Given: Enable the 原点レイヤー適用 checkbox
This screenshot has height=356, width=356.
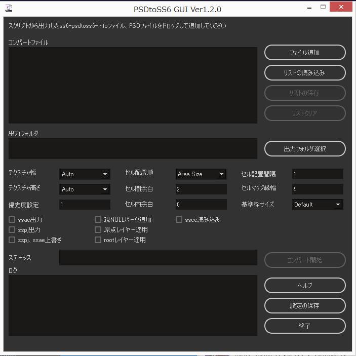Looking at the screenshot, I should click(98, 230).
